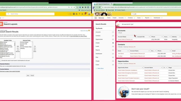Click the Trailhead guidance icon in Setup header
The width and height of the screenshot is (181, 101).
77,14
